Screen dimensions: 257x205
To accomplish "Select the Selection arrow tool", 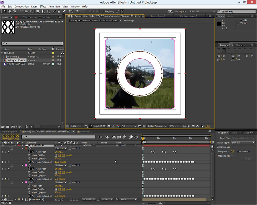I will coord(5,11).
